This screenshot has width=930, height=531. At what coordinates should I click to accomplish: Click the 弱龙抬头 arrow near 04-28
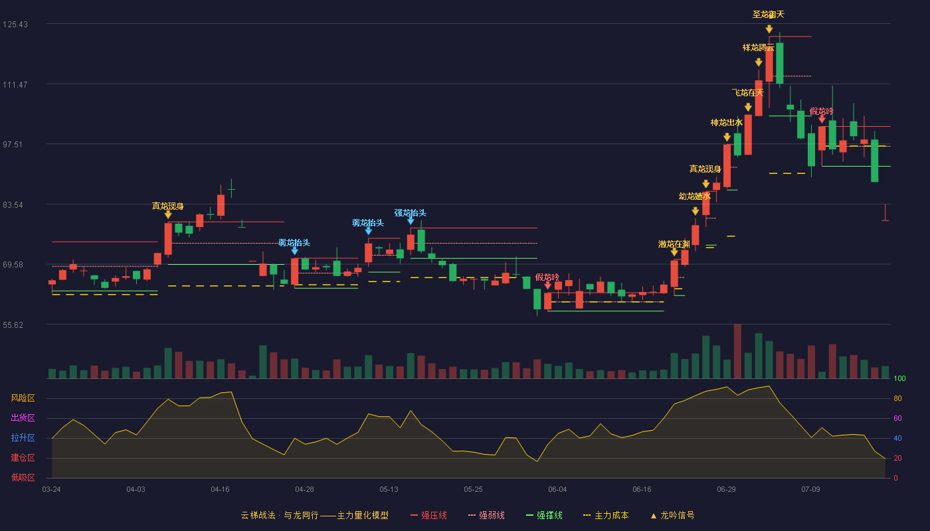(294, 251)
